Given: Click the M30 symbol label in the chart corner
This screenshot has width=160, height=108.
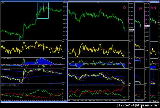Looking at the screenshot, I should tap(2, 3).
